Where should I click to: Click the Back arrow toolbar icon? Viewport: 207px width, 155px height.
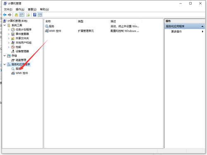click(5, 15)
